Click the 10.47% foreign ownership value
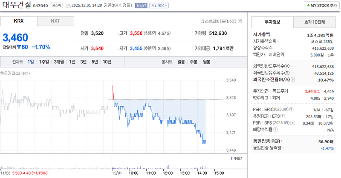The width and height of the screenshot is (341, 178). point(326,80)
